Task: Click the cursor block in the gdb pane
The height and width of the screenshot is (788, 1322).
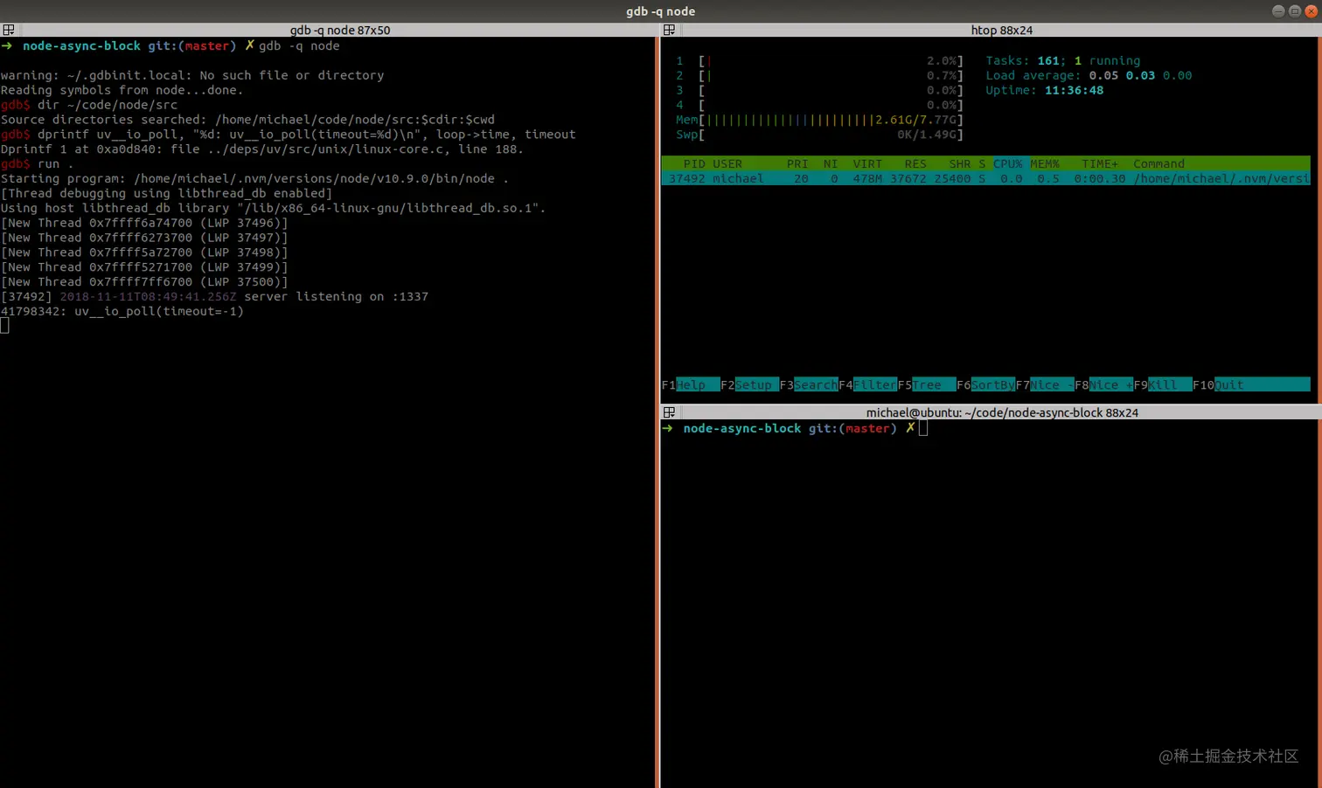Action: tap(4, 326)
